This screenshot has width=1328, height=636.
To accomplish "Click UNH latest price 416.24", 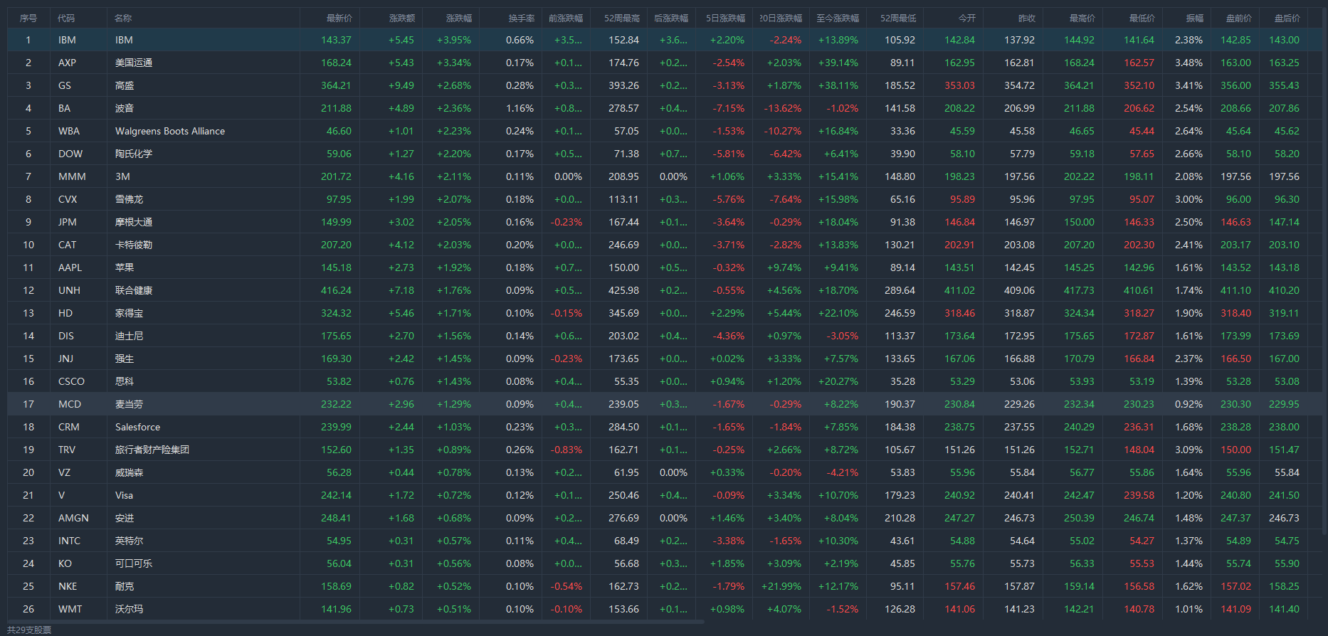I will [336, 290].
